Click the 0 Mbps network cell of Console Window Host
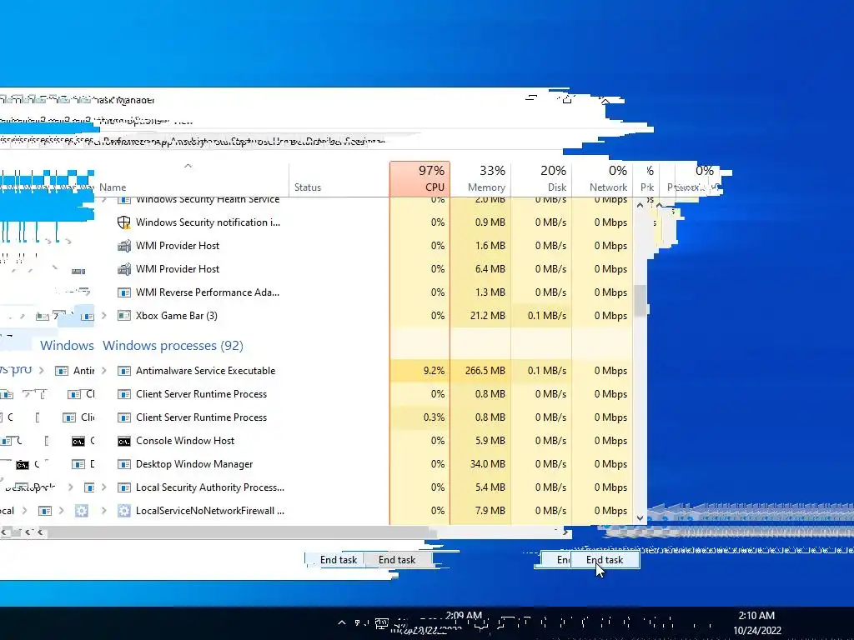This screenshot has width=854, height=640. click(602, 441)
